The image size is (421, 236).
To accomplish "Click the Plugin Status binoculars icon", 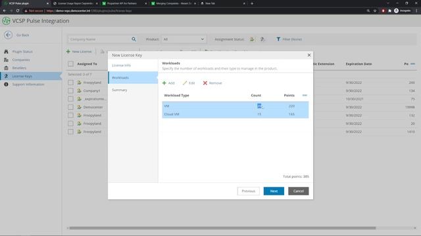I will pyautogui.click(x=6, y=51).
